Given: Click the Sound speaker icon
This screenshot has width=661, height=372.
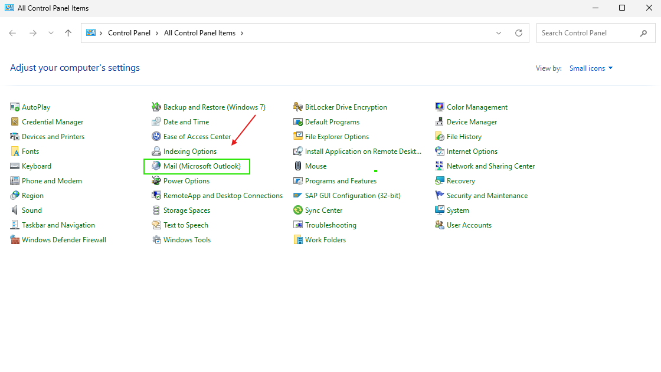Looking at the screenshot, I should 15,210.
